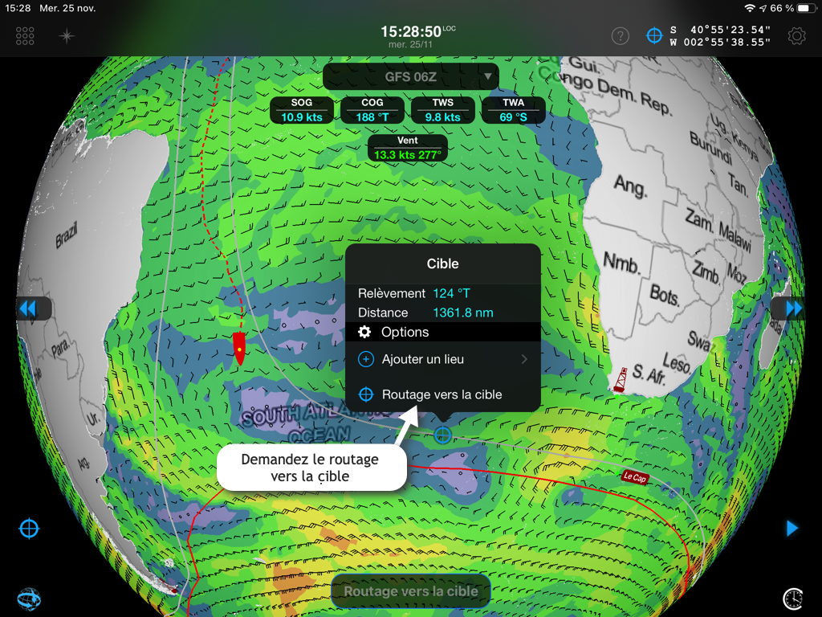This screenshot has width=822, height=617.
Task: Tap the gear icon beside Options
Action: [364, 332]
